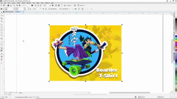
Task: Select the Rectangle tool
Action: pyautogui.click(x=2, y=30)
